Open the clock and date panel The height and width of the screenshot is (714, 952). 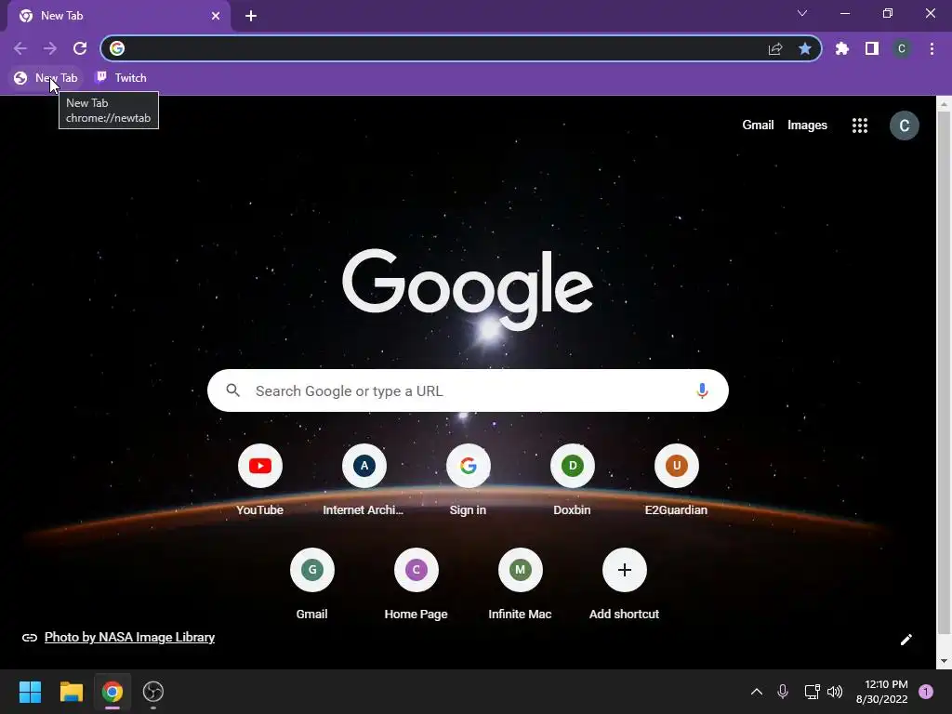(x=881, y=692)
